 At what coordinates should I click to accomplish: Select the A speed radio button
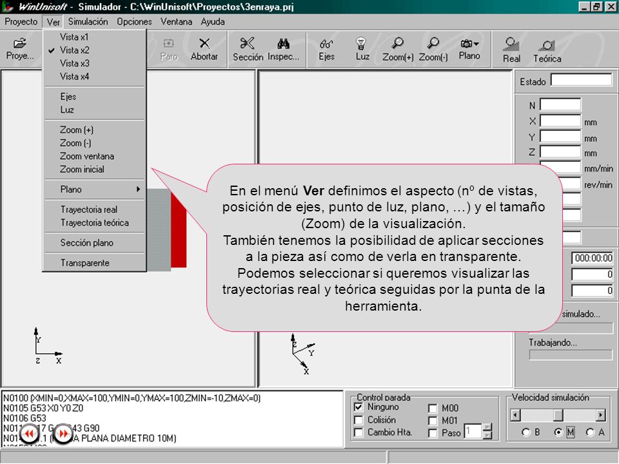pyautogui.click(x=590, y=432)
